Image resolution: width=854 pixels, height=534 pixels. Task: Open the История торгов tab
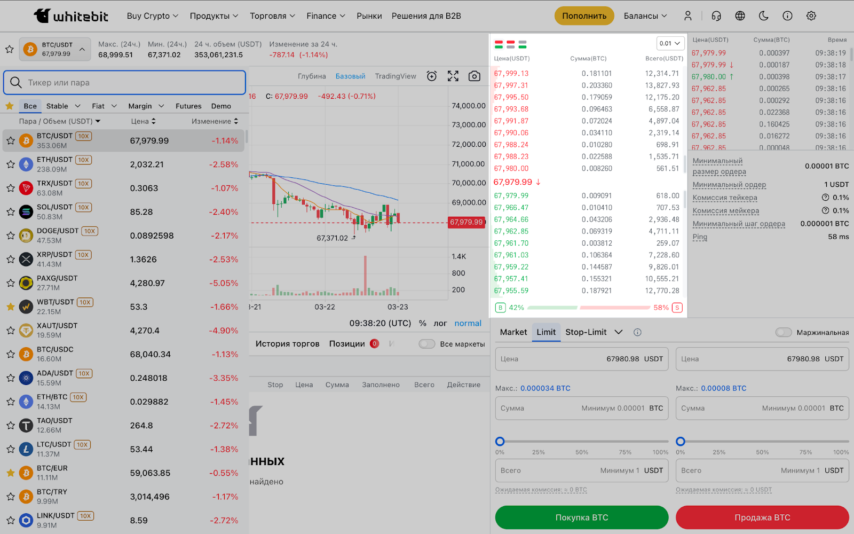click(287, 344)
